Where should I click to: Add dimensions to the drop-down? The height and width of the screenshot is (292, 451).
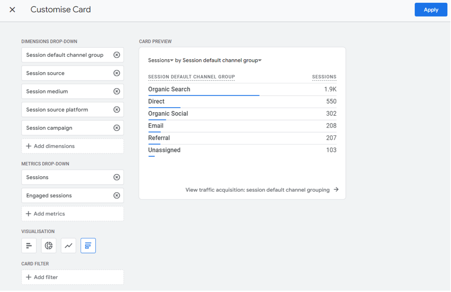point(72,146)
